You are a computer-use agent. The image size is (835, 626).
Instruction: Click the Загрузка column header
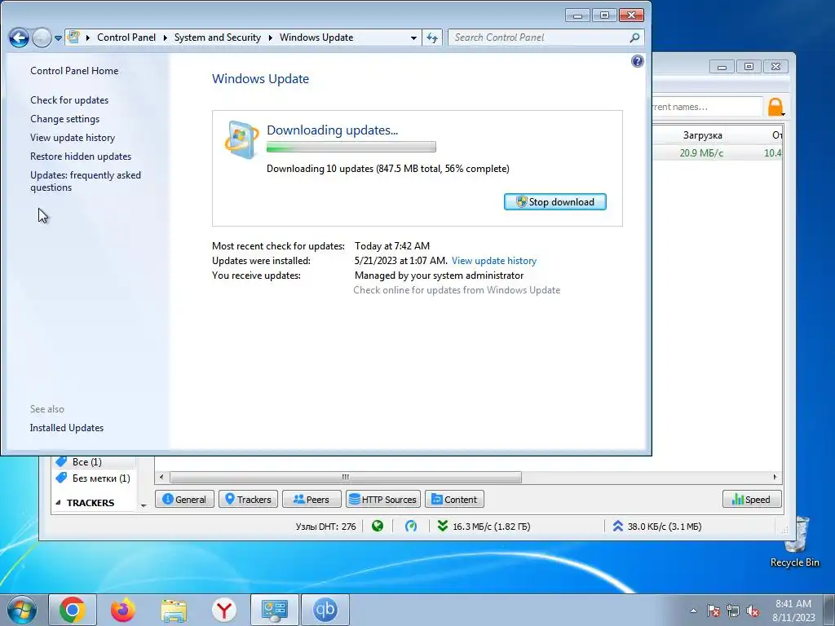tap(702, 135)
